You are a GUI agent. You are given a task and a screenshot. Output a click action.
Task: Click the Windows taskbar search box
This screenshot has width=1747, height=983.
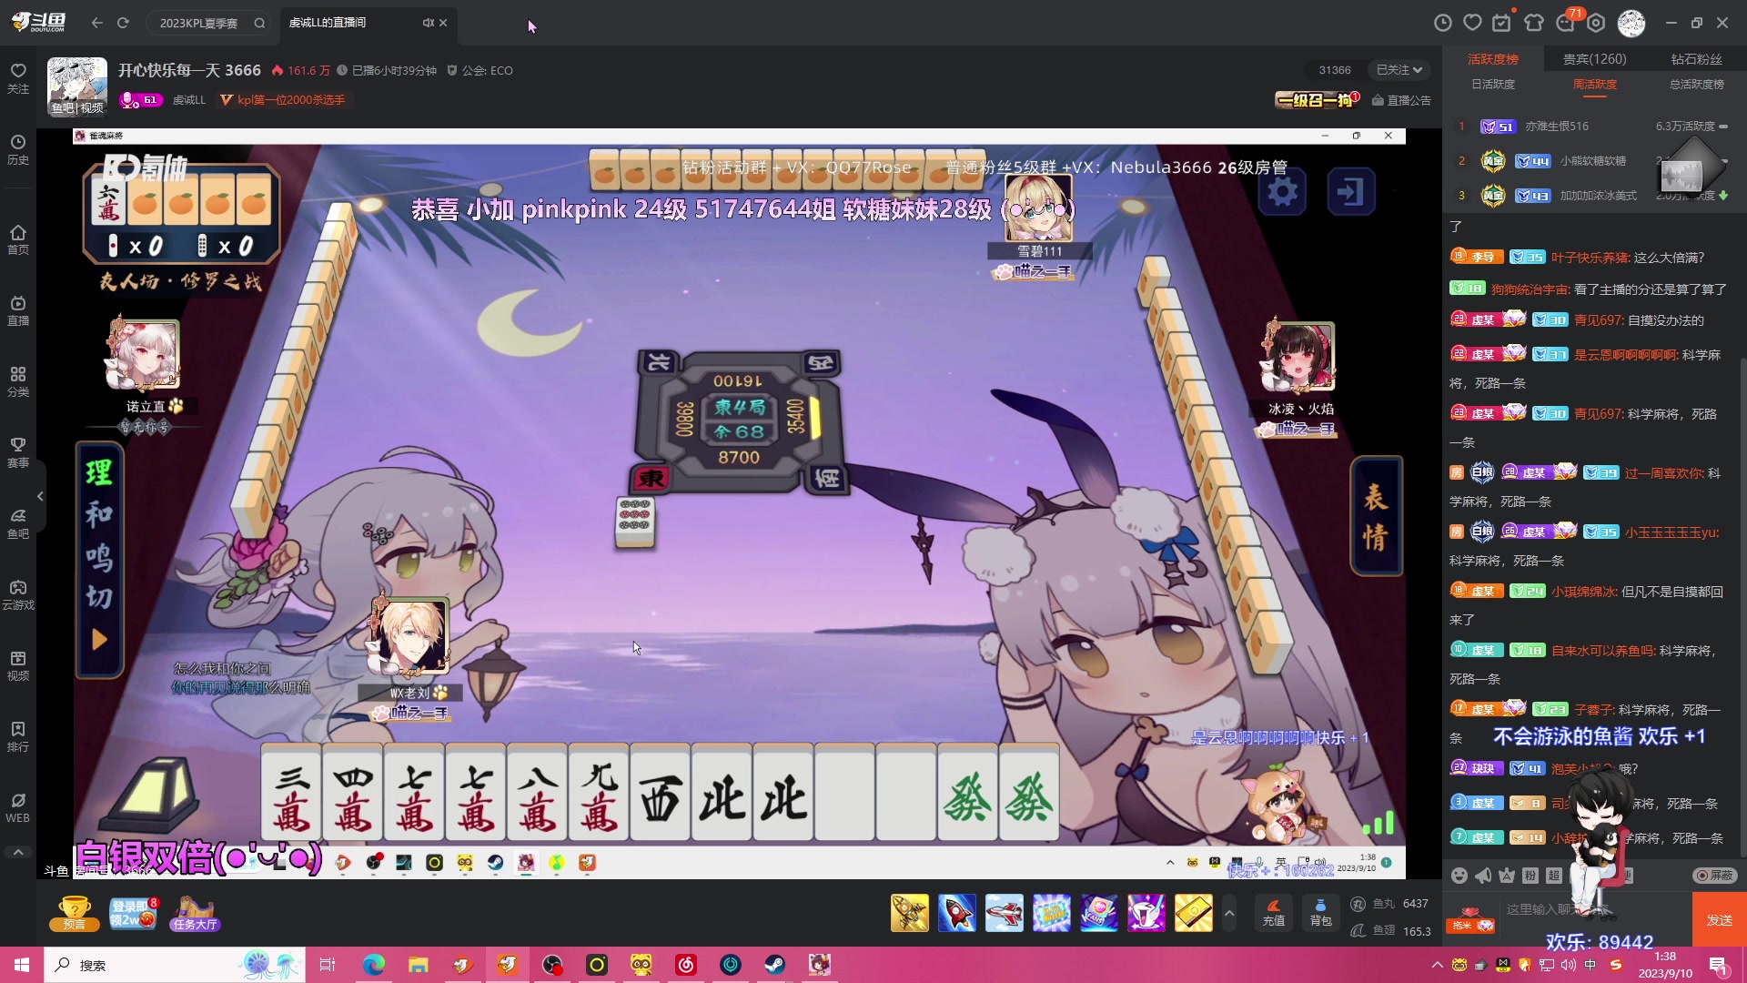pyautogui.click(x=173, y=965)
